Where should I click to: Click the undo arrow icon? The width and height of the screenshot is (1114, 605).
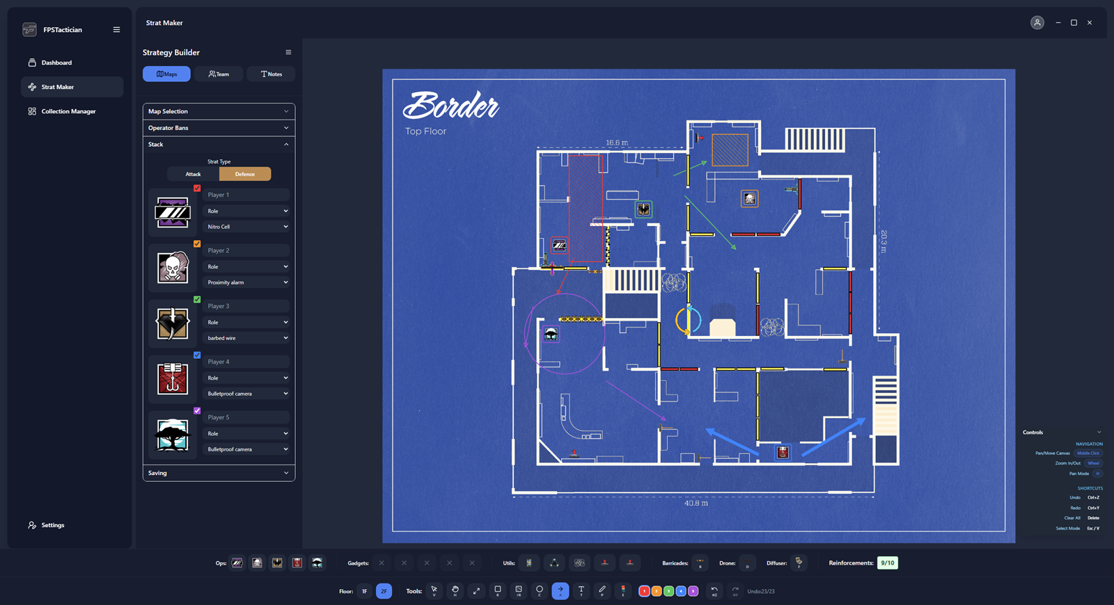[x=714, y=590]
